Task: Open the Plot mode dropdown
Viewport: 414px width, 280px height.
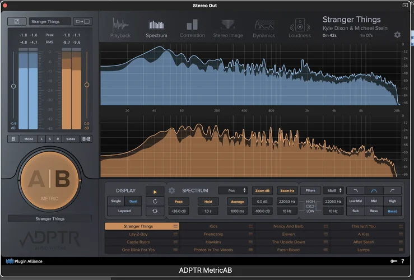Action: click(x=233, y=190)
